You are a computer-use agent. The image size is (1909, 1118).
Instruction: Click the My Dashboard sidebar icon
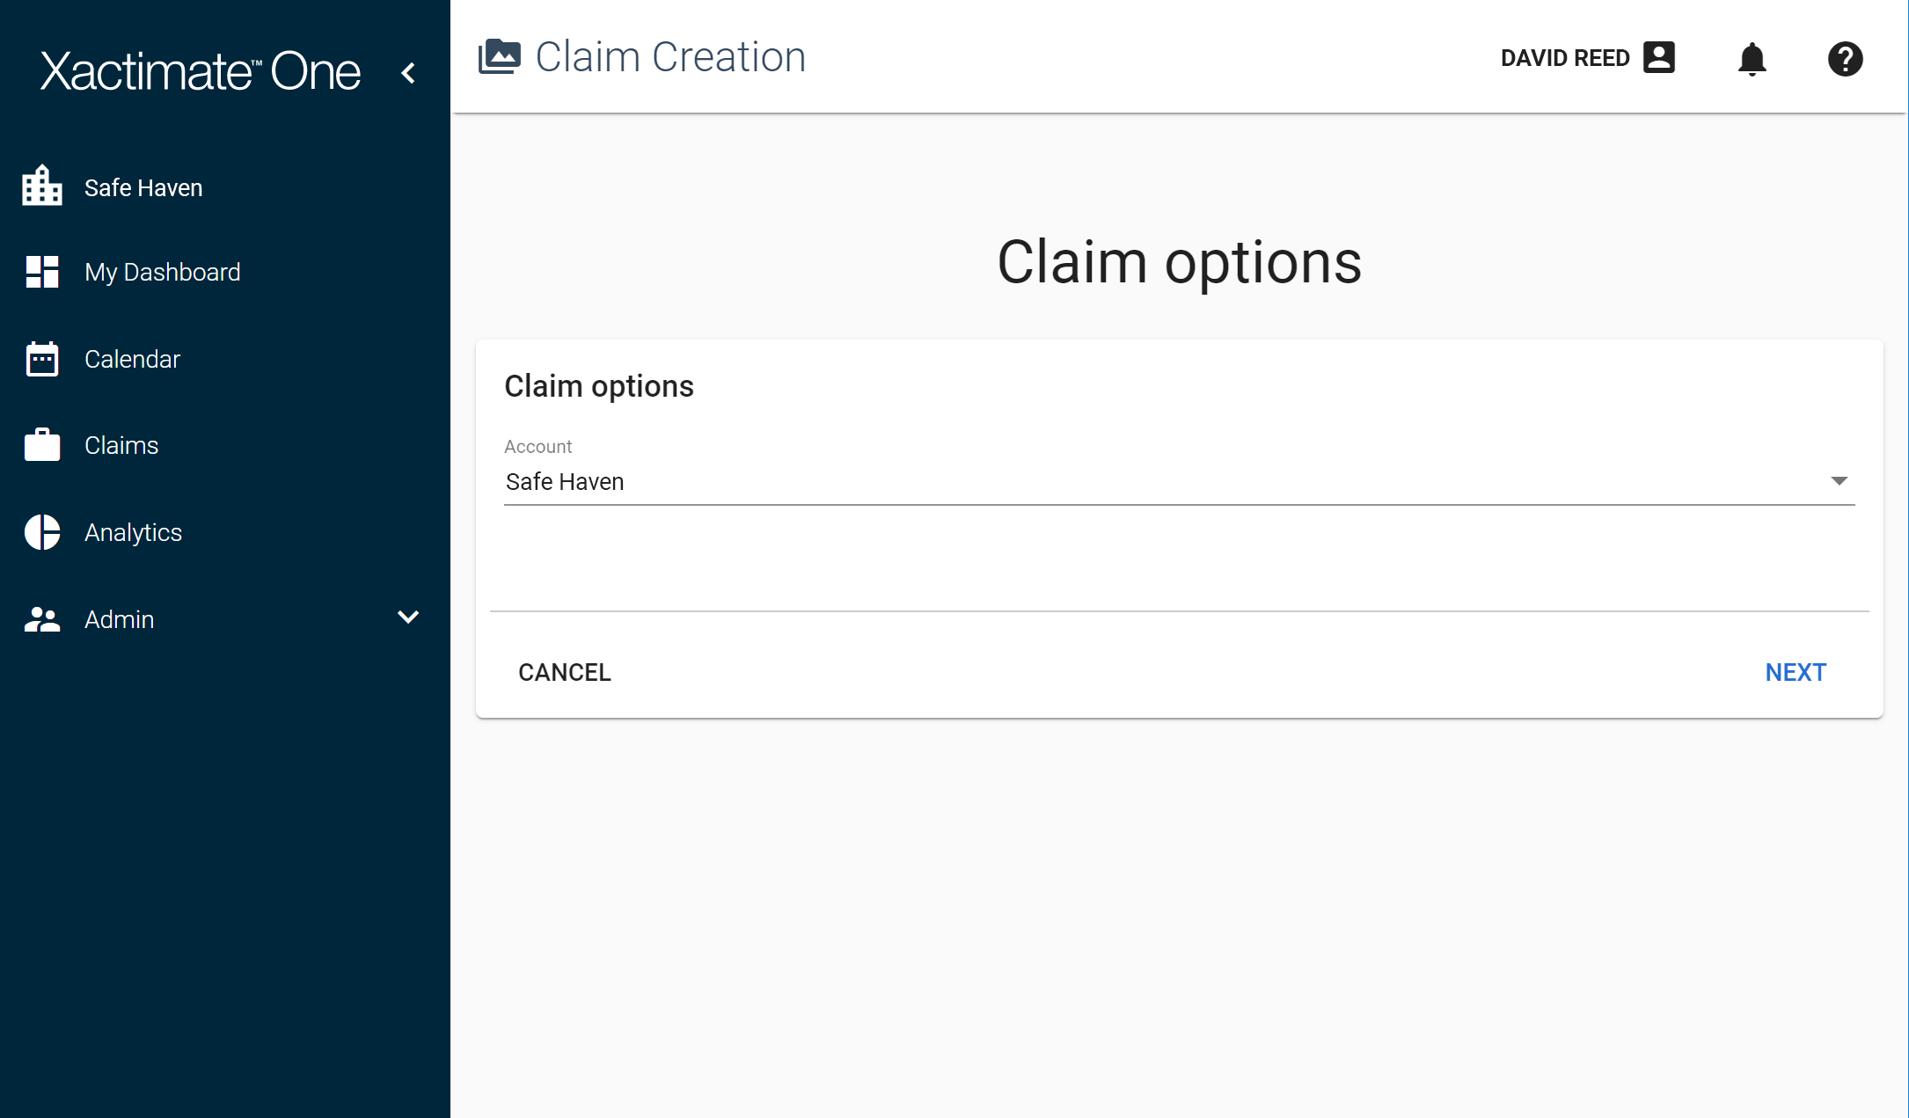tap(42, 273)
